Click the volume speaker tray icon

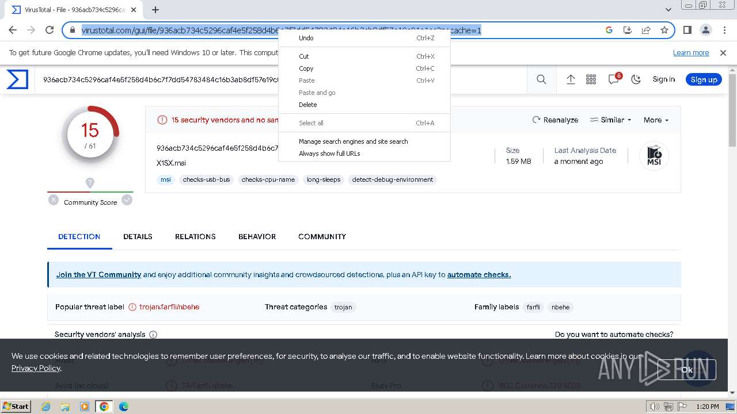654,407
